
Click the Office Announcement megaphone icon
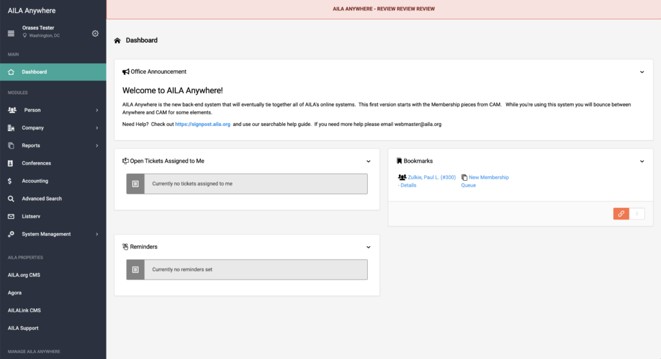pos(126,72)
